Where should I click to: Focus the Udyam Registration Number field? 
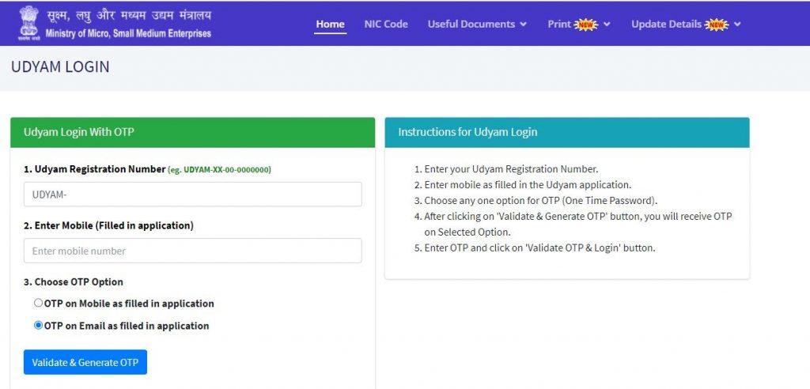coord(192,194)
